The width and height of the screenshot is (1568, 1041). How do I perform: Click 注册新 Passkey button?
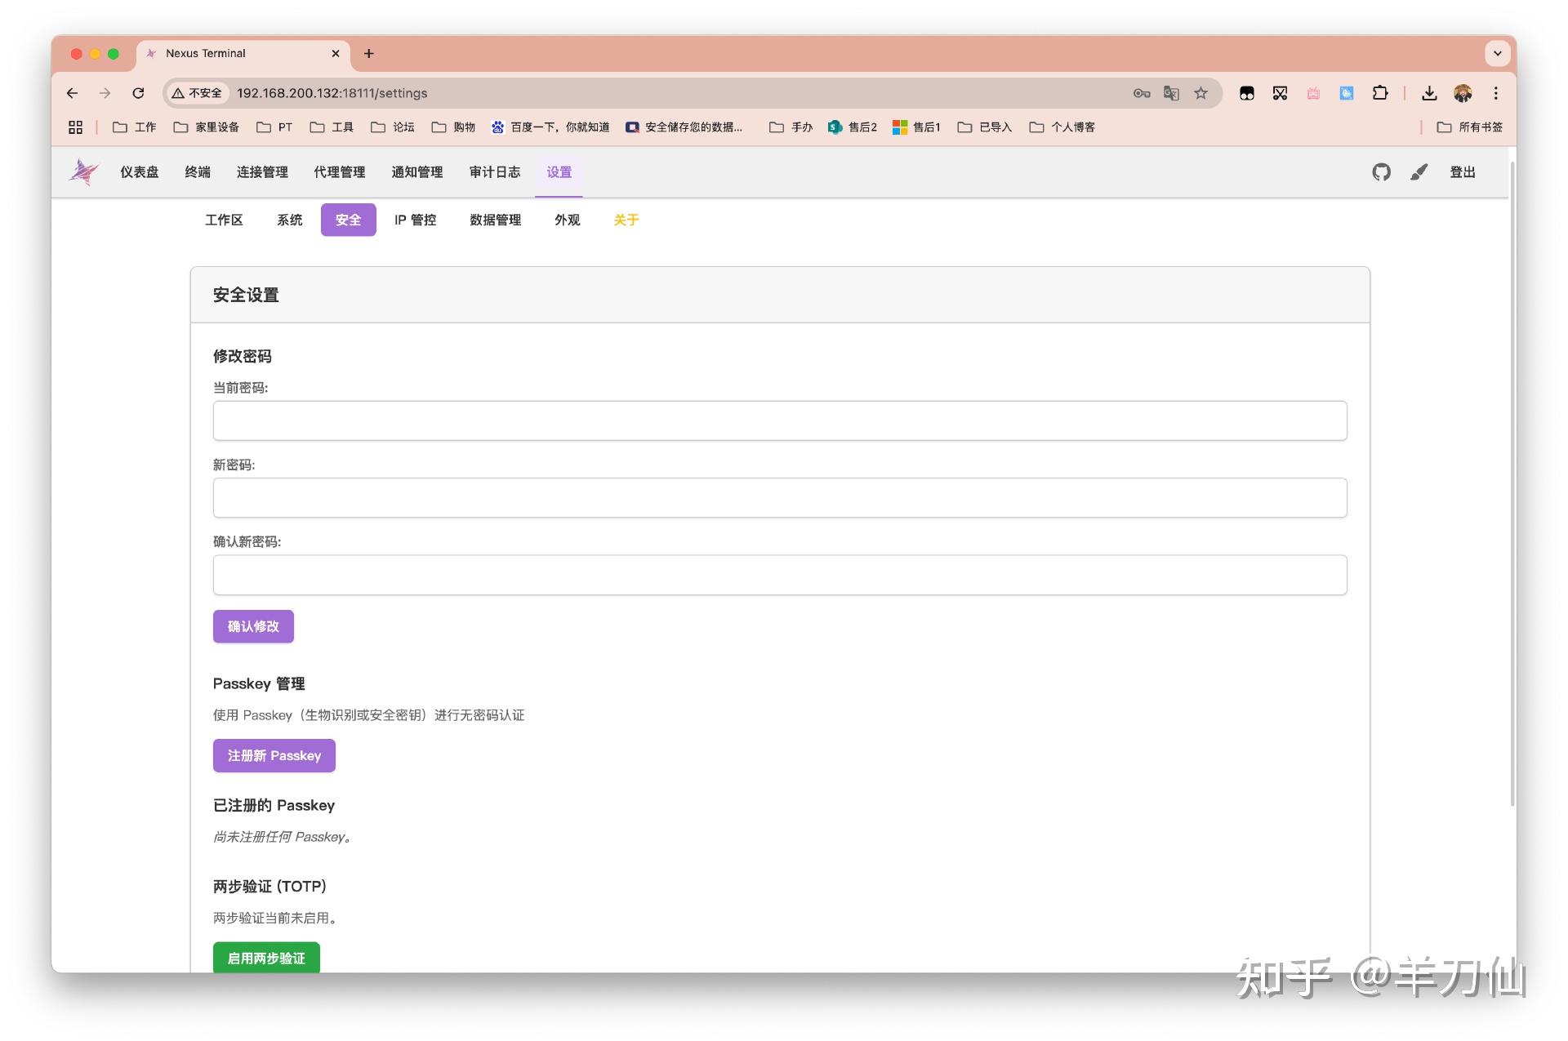[274, 755]
